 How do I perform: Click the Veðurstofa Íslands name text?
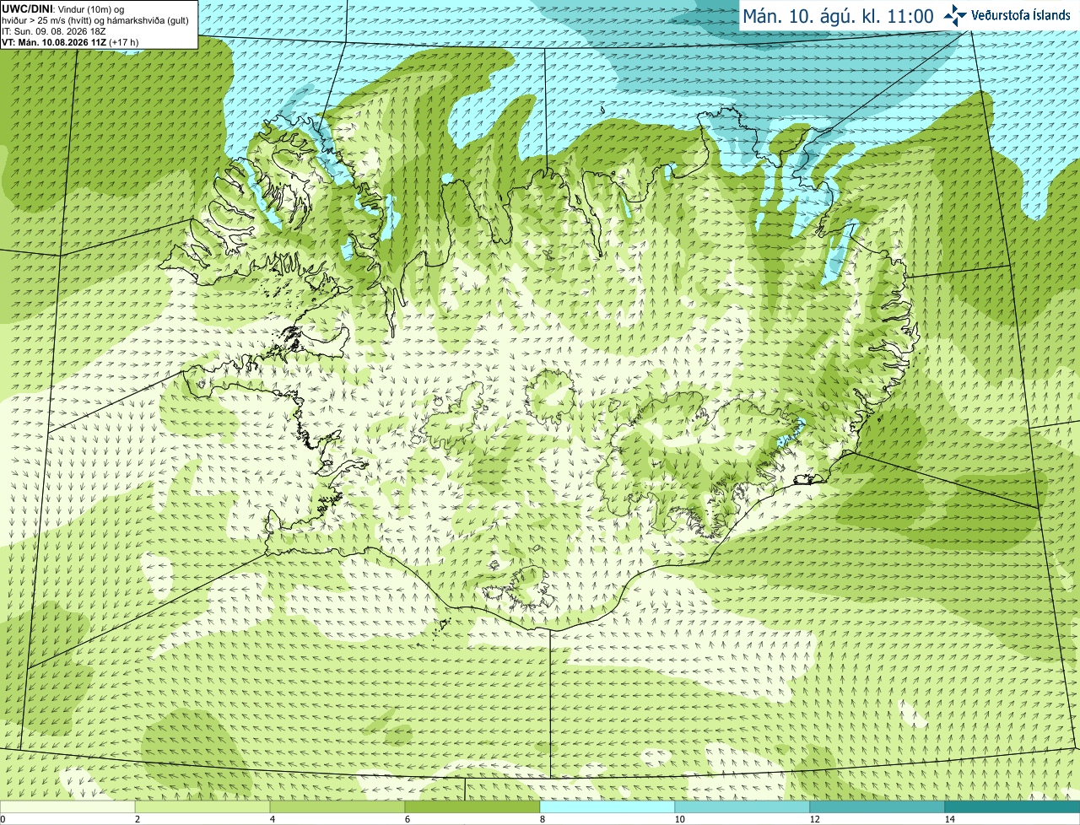(x=1021, y=15)
